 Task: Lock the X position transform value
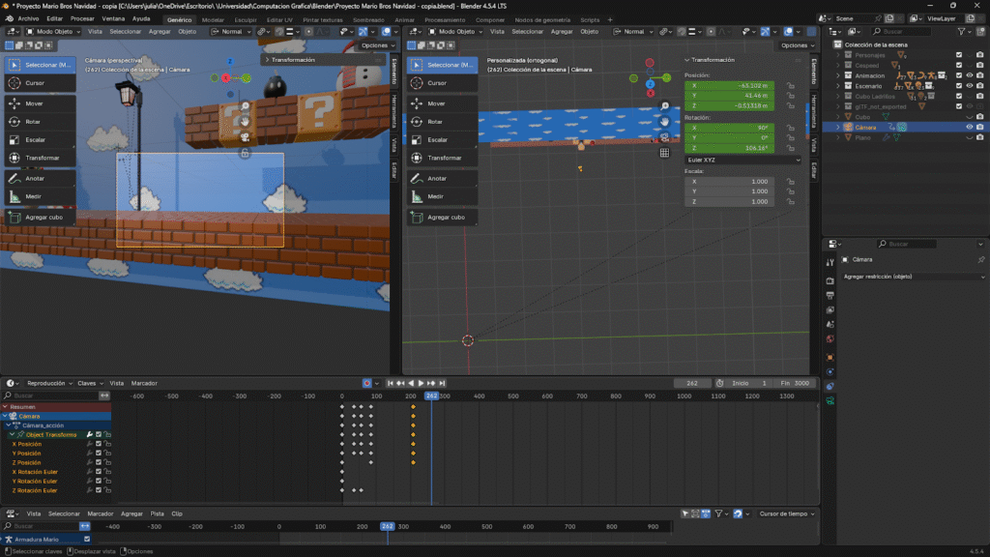[791, 85]
